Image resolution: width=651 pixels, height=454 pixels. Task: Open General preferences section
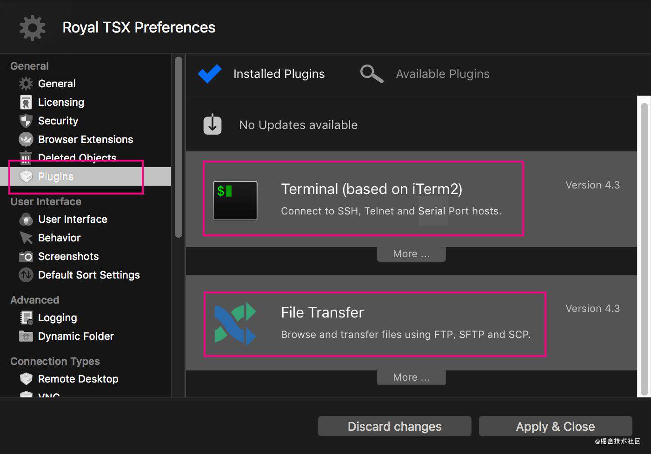57,84
